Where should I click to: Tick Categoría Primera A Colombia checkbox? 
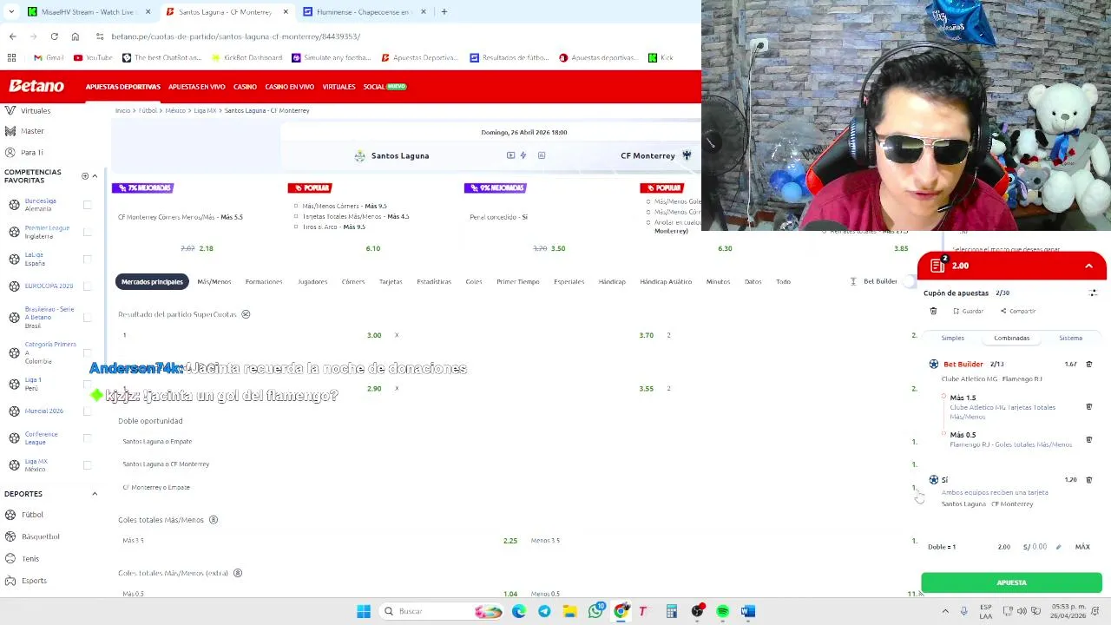(87, 352)
